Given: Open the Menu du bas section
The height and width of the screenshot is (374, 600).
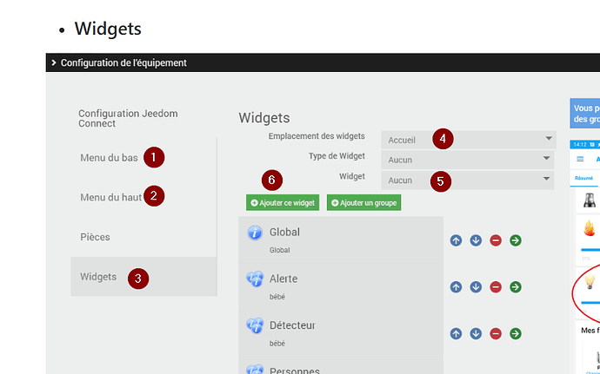Looking at the screenshot, I should point(109,158).
